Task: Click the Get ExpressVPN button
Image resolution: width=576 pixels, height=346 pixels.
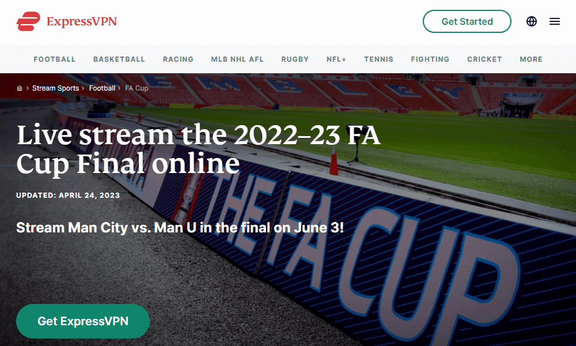Action: coord(83,321)
